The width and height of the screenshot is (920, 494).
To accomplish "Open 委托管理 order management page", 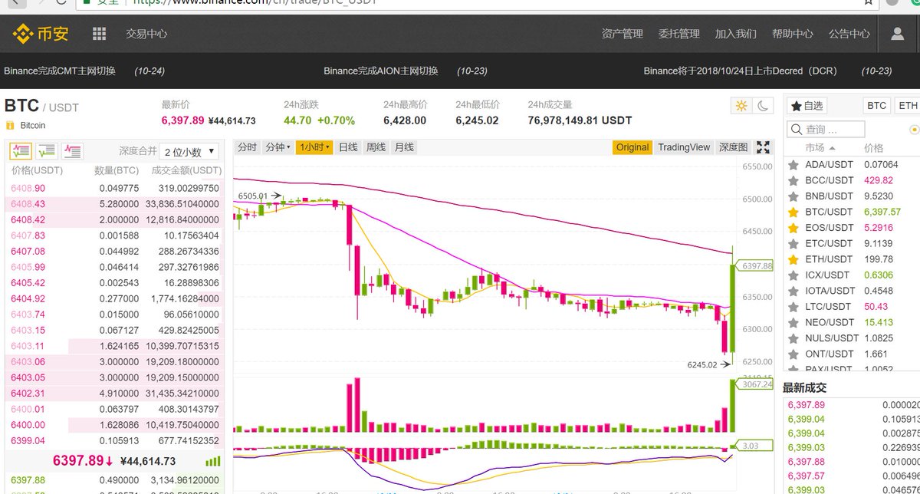I will point(679,34).
